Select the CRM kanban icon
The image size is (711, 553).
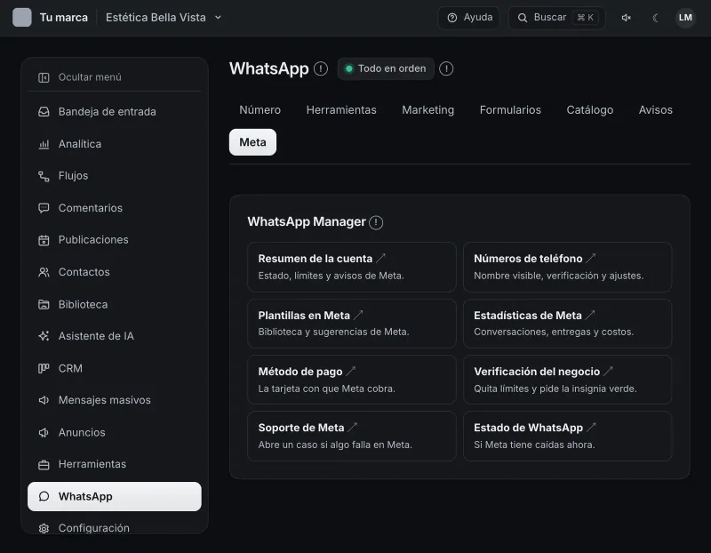(44, 368)
